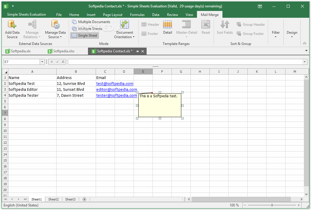Viewport: 311px width, 210px height.
Task: Set Footer template range
Action: (150, 34)
